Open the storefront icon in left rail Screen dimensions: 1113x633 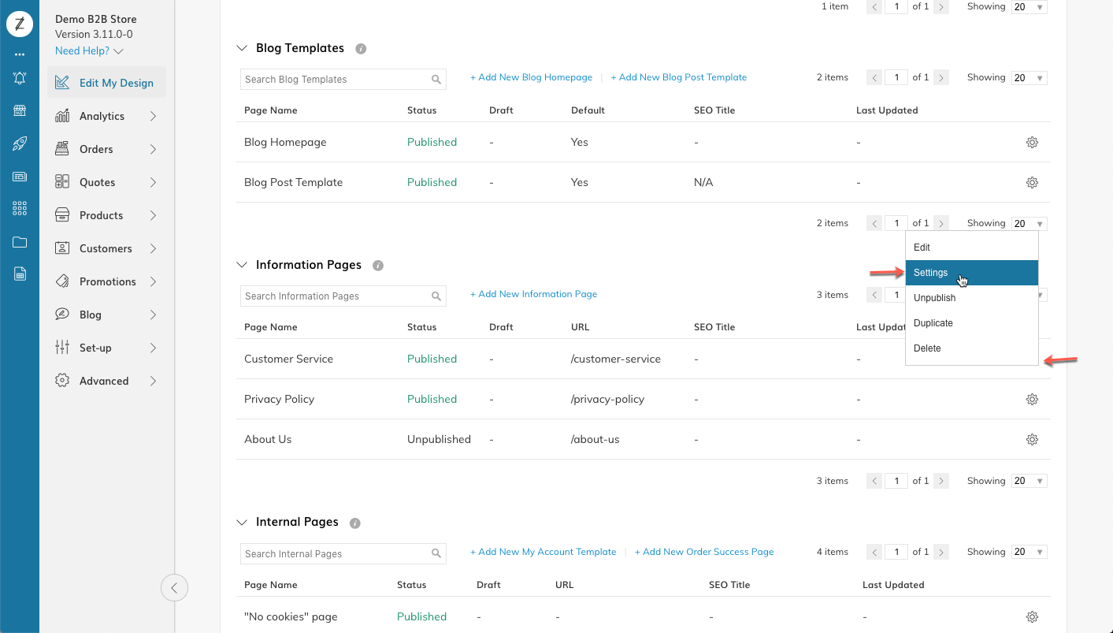coord(20,111)
